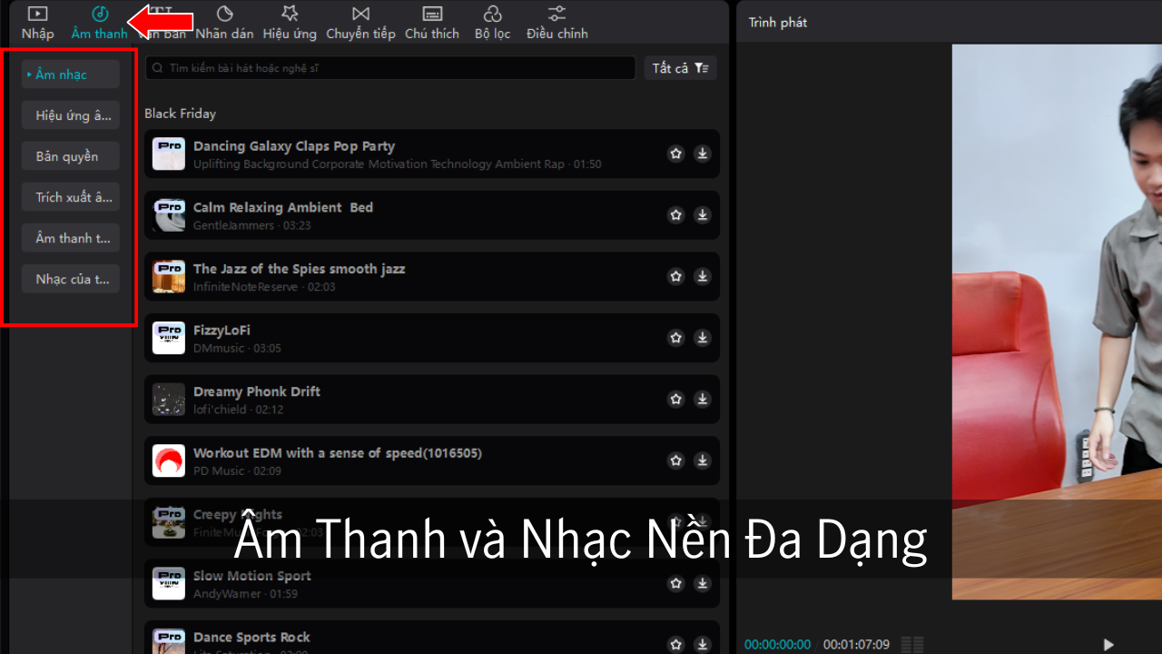Click the Trích xuất âm thanh button

point(71,197)
